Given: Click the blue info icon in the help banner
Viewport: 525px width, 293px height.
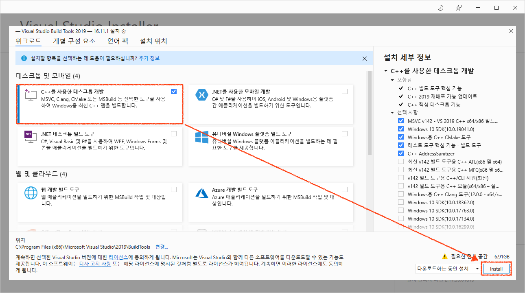Looking at the screenshot, I should point(24,58).
